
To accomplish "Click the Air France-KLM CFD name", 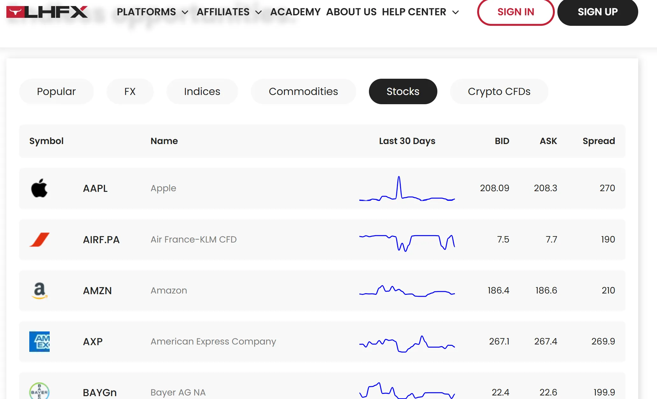I will 194,239.
